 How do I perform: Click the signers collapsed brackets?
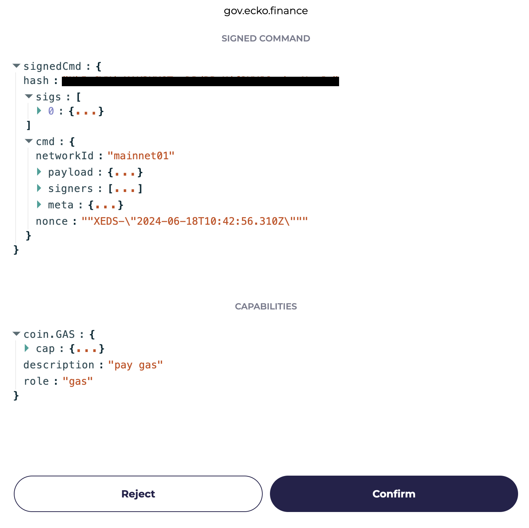(x=125, y=189)
